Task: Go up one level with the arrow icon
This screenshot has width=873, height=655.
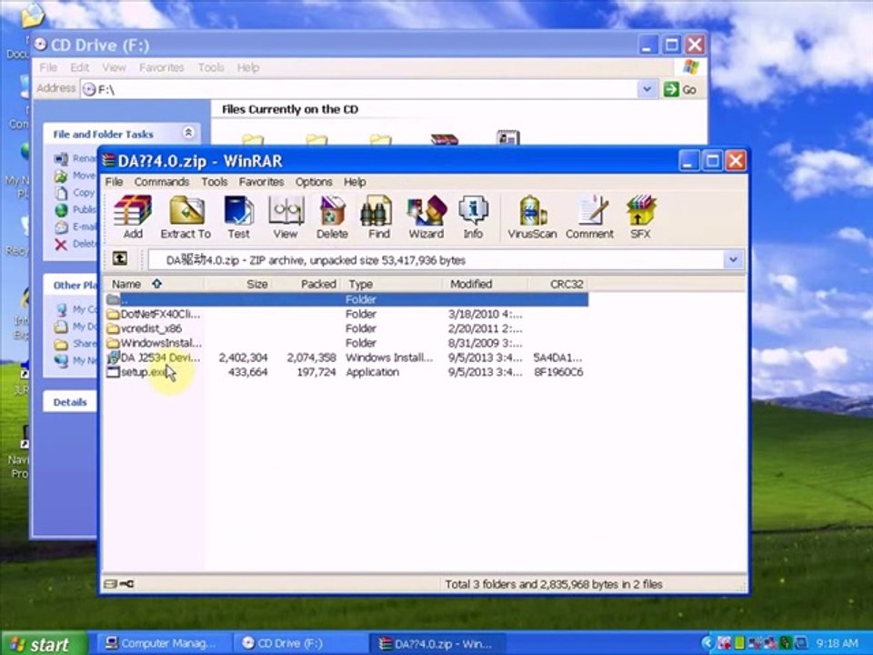Action: (x=120, y=258)
